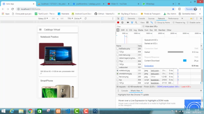This screenshot has width=204, height=114.
Task: Filter requests by CSS
Action: (130, 30)
